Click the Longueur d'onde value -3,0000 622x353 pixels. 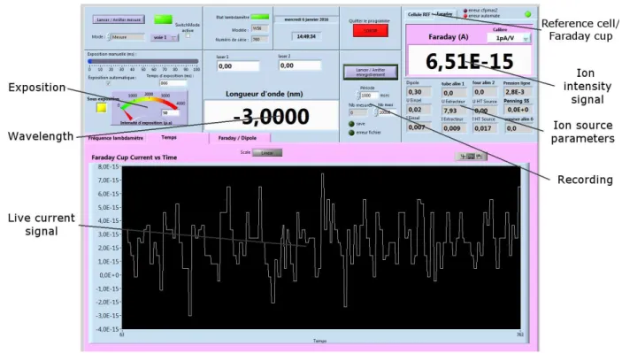pos(272,116)
